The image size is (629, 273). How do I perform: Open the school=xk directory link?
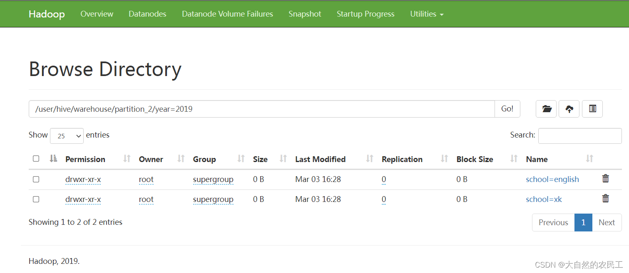point(544,199)
